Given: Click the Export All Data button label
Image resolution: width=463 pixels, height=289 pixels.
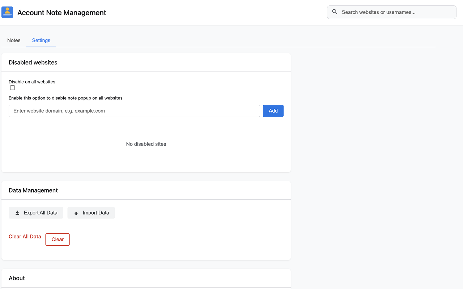Looking at the screenshot, I should (41, 213).
